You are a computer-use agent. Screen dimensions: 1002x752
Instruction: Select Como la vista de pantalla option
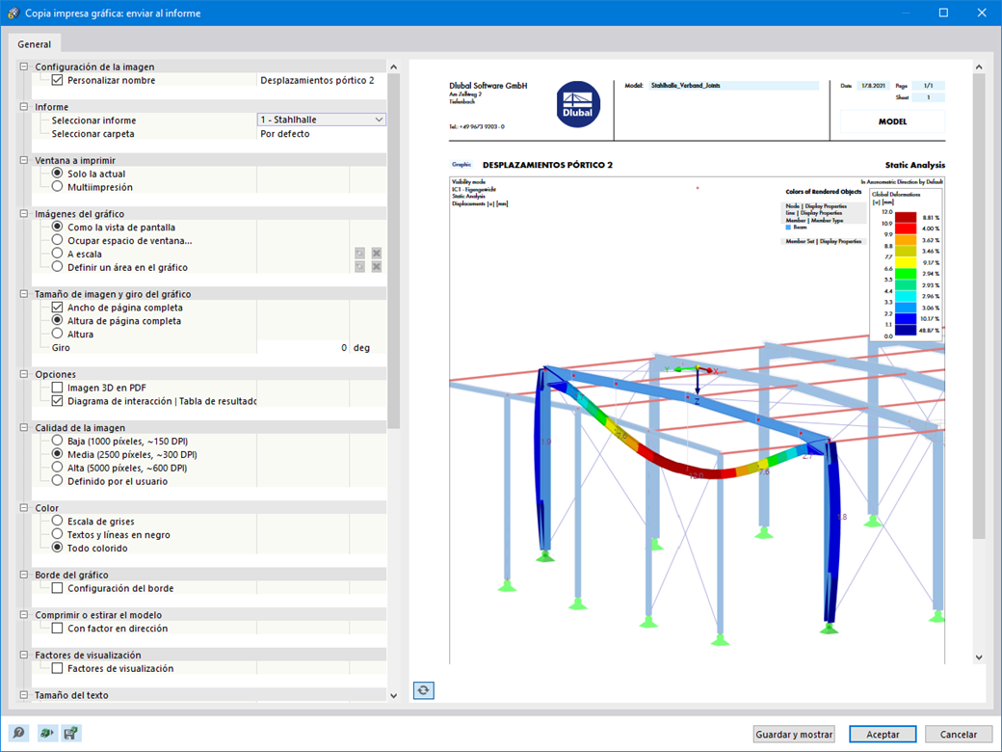click(58, 227)
